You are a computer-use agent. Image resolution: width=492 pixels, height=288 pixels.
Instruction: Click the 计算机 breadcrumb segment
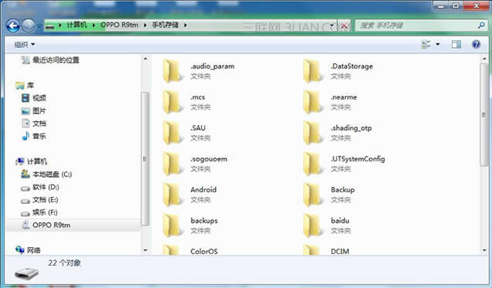pyautogui.click(x=77, y=25)
